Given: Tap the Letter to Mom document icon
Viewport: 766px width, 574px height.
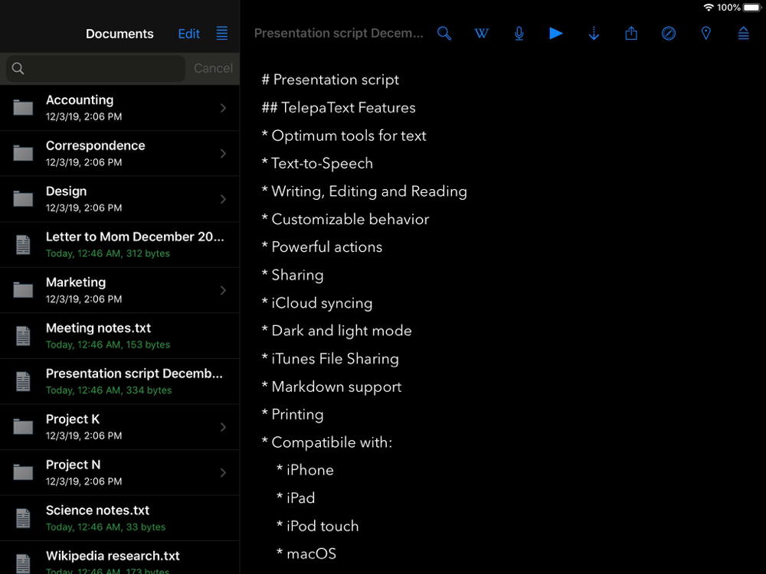Looking at the screenshot, I should [x=23, y=245].
